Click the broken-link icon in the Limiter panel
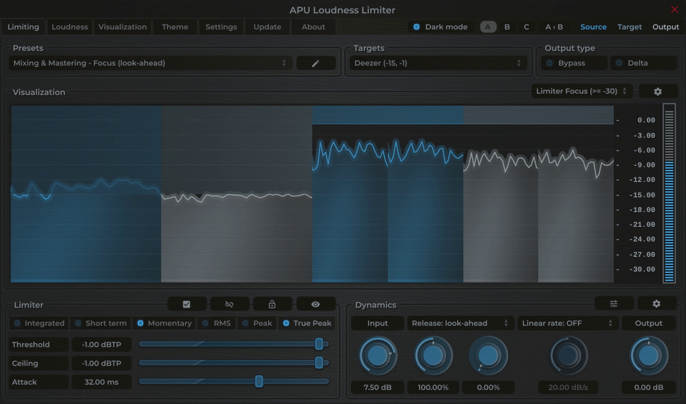Screen dimensions: 686x404 [x=229, y=304]
